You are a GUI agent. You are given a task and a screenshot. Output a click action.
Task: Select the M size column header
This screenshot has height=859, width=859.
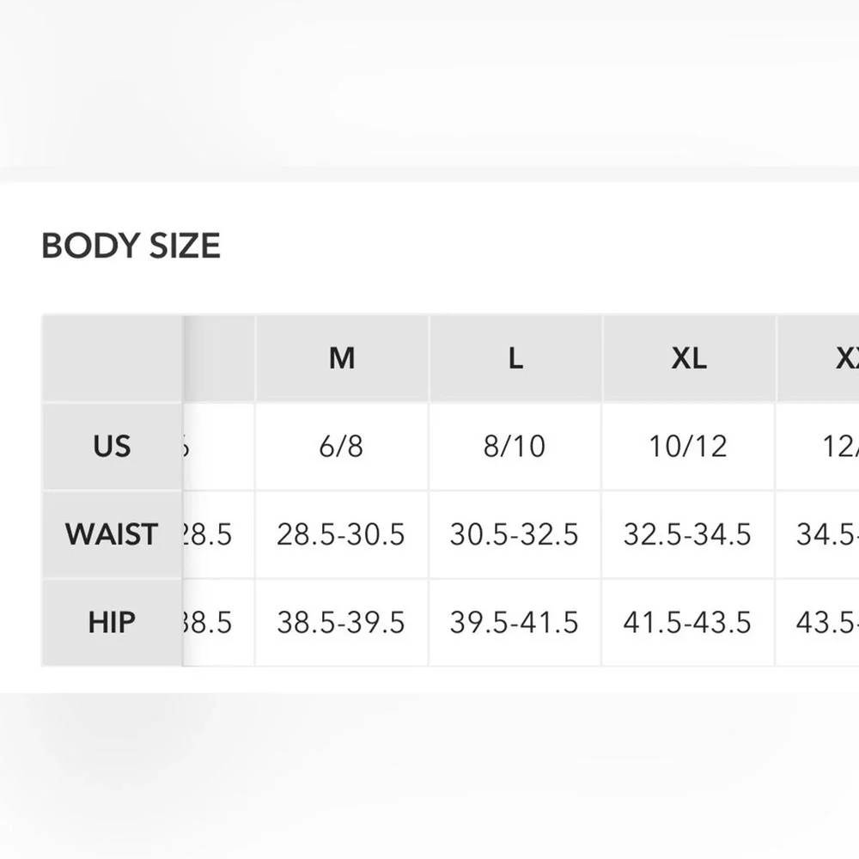point(342,358)
